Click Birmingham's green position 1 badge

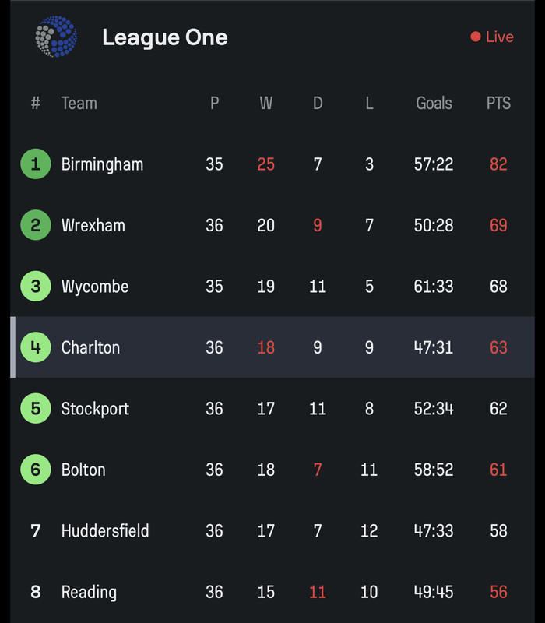[x=35, y=164]
